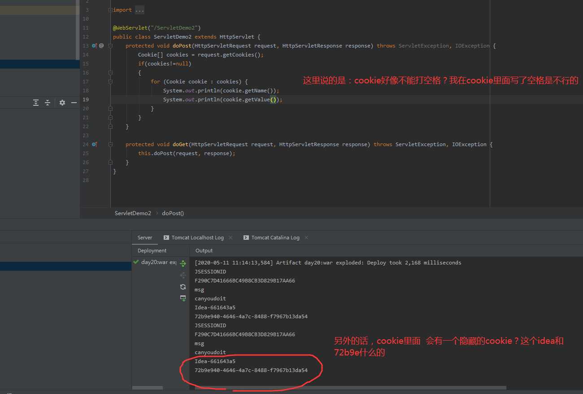
Task: Click the Refresh deployment status icon
Action: [183, 287]
